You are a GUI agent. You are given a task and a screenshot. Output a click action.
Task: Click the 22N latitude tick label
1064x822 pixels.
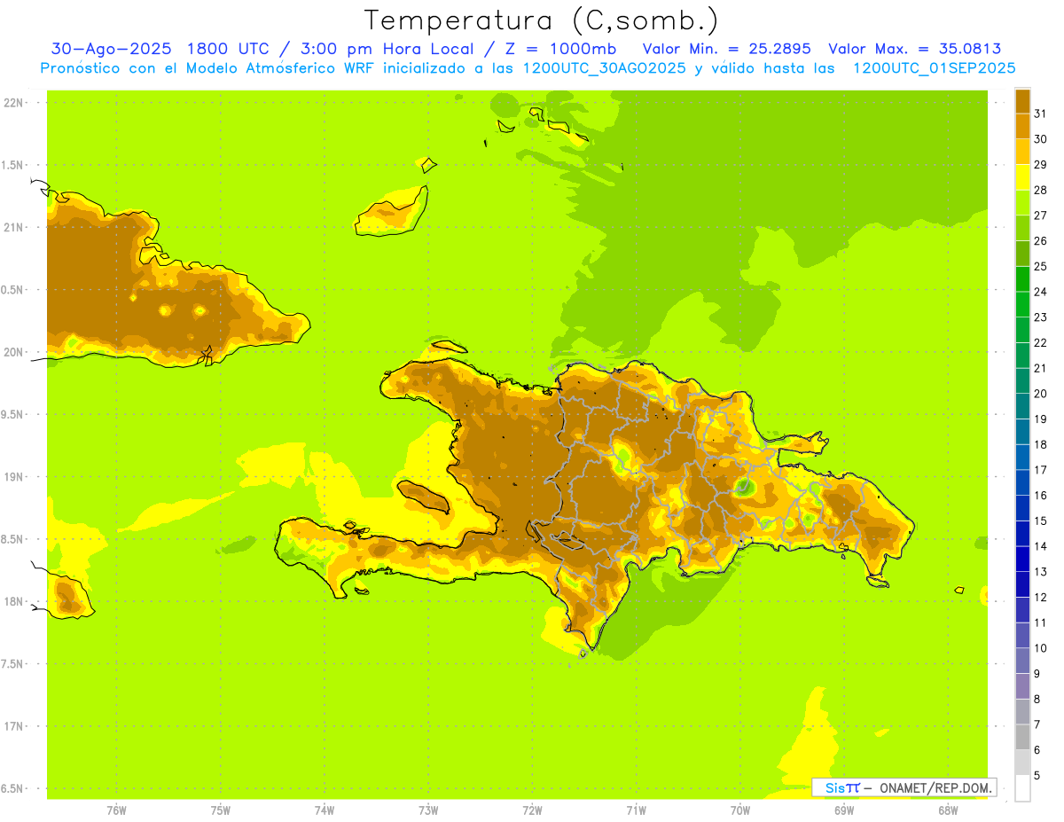click(15, 102)
